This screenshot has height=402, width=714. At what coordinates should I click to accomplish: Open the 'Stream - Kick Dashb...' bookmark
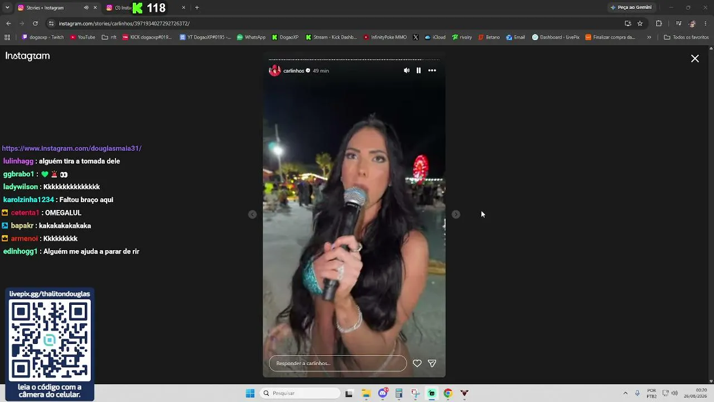(331, 37)
